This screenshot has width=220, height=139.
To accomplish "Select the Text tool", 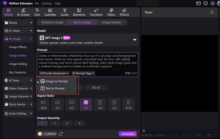I will (37, 12).
